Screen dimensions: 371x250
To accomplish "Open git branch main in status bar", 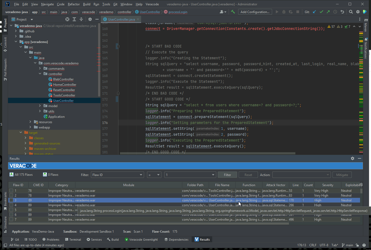I will [x=347, y=245].
